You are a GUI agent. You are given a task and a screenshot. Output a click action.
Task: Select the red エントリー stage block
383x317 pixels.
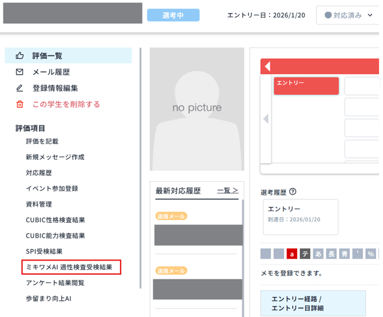306,86
